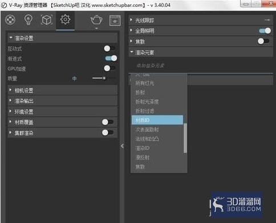Click the 渐进式 label

(15, 59)
